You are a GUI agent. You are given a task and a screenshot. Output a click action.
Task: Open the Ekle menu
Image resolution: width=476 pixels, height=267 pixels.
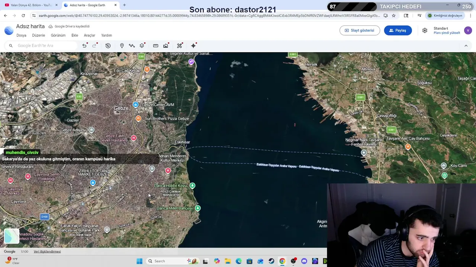click(x=75, y=35)
